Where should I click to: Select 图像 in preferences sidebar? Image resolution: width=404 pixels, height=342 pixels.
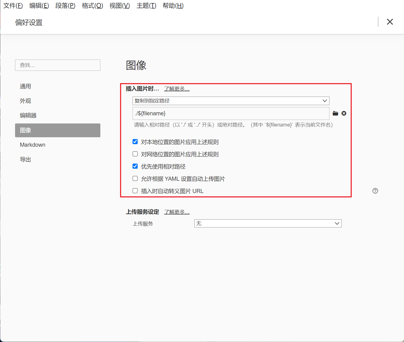pyautogui.click(x=58, y=130)
